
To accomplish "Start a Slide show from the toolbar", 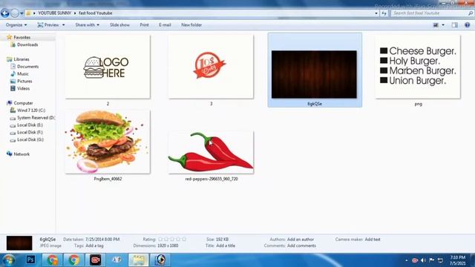I will pos(119,24).
